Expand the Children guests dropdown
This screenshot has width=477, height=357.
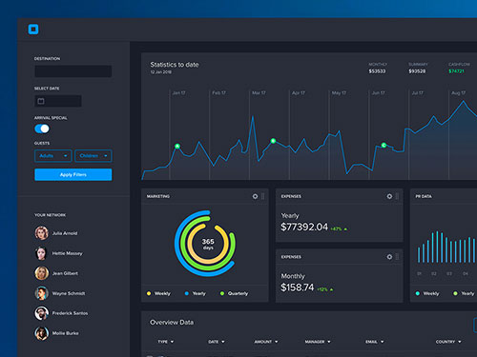click(x=93, y=156)
